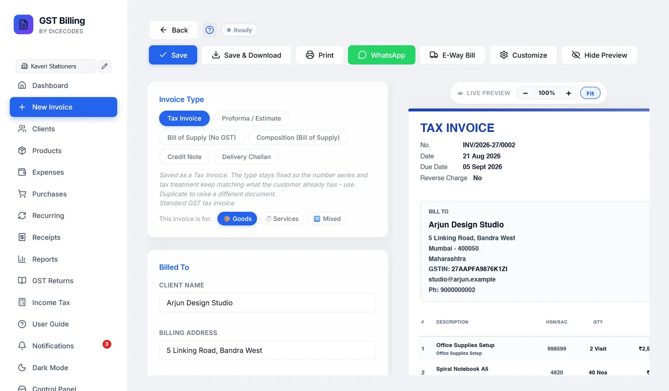Viewport: 669px width, 391px height.
Task: Open the User Guide
Action: tap(64, 324)
